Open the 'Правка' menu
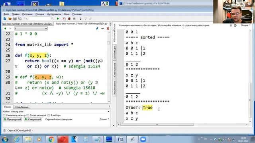The image size is (255, 143). [16, 14]
